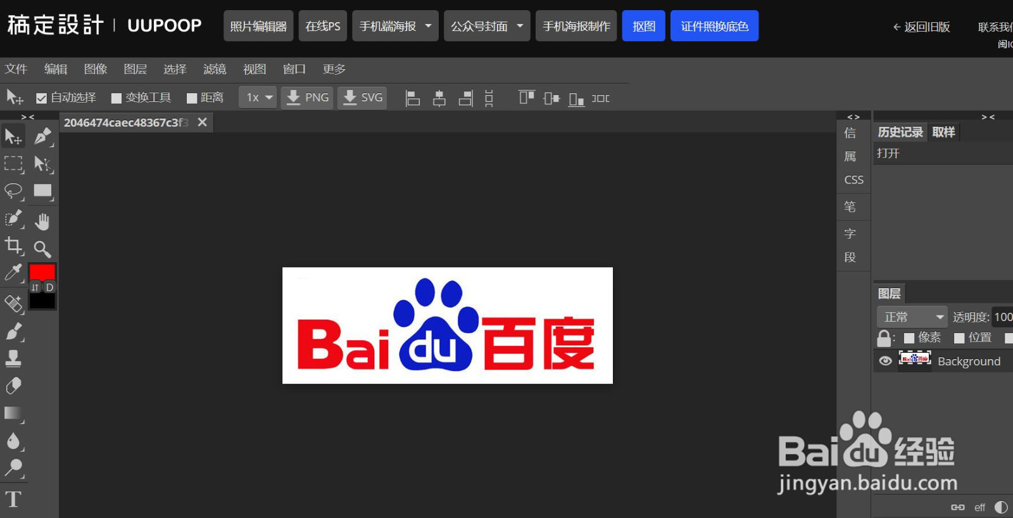The width and height of the screenshot is (1013, 518).
Task: Open the 编辑 menu
Action: [x=56, y=69]
